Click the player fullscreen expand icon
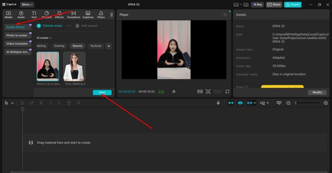The width and height of the screenshot is (332, 173). (x=227, y=92)
